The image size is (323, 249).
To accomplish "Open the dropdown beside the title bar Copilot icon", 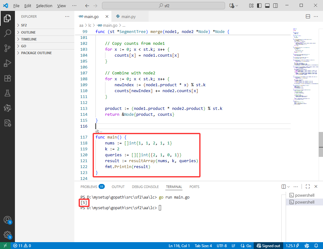I will point(237,6).
